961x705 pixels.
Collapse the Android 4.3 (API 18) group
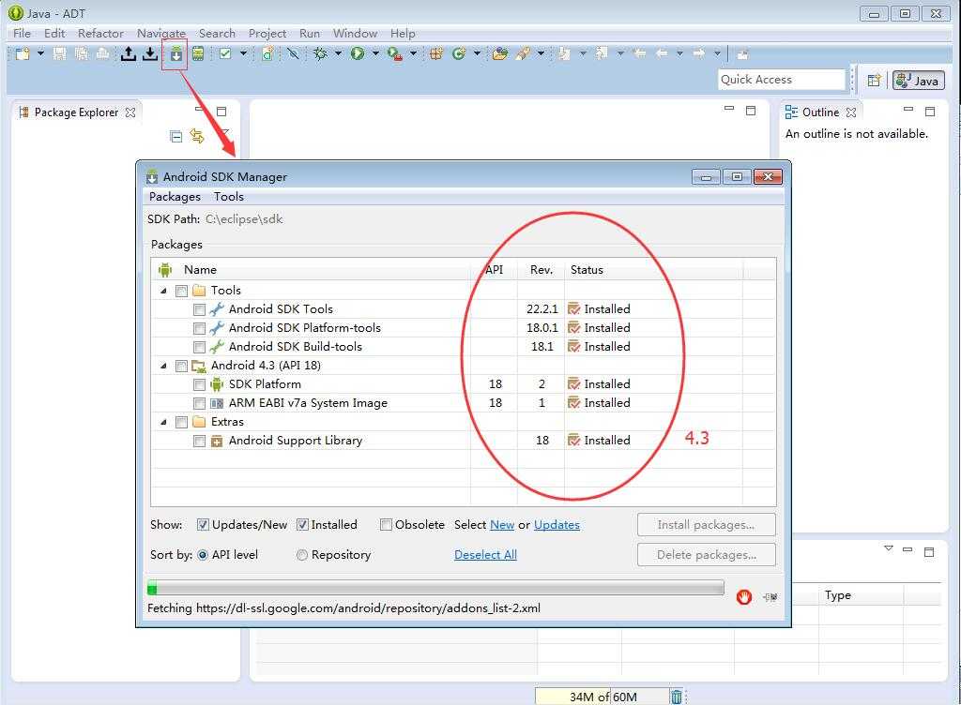(163, 366)
